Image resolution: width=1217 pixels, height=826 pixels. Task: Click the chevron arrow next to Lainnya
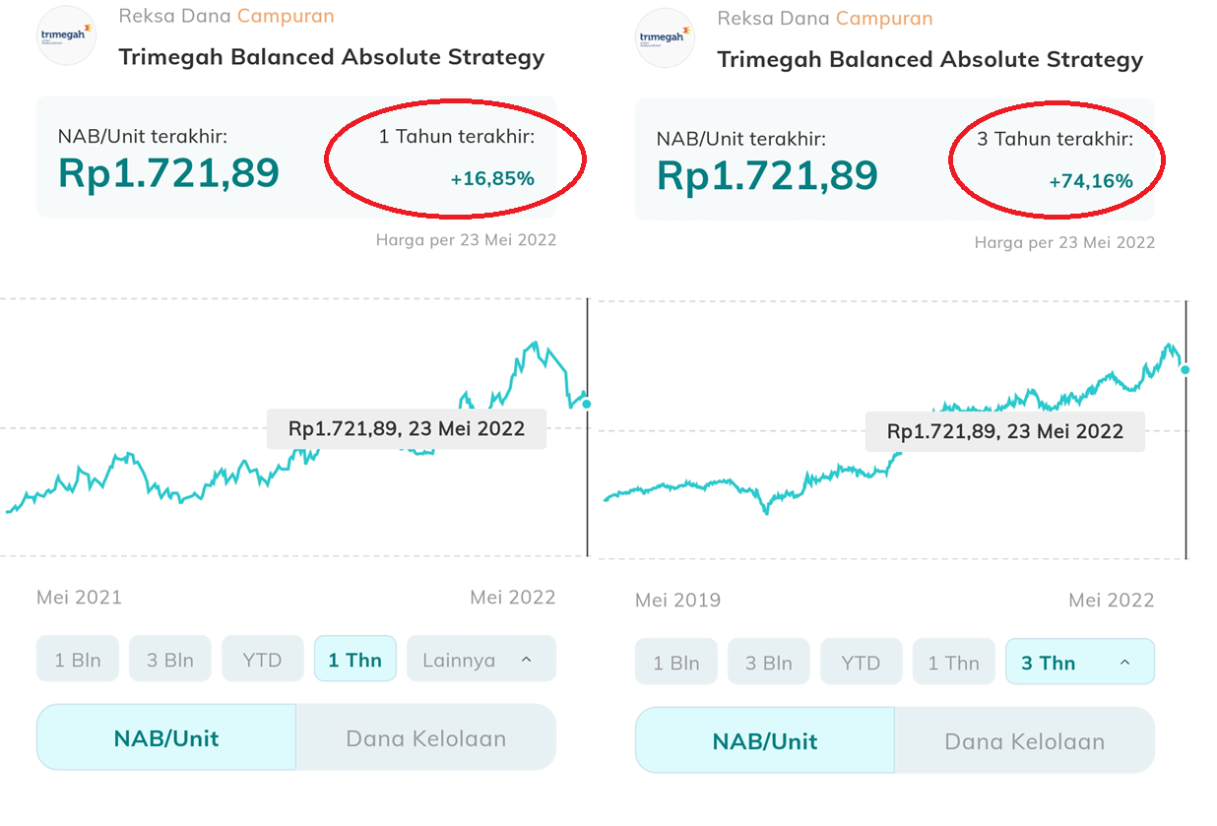[526, 660]
